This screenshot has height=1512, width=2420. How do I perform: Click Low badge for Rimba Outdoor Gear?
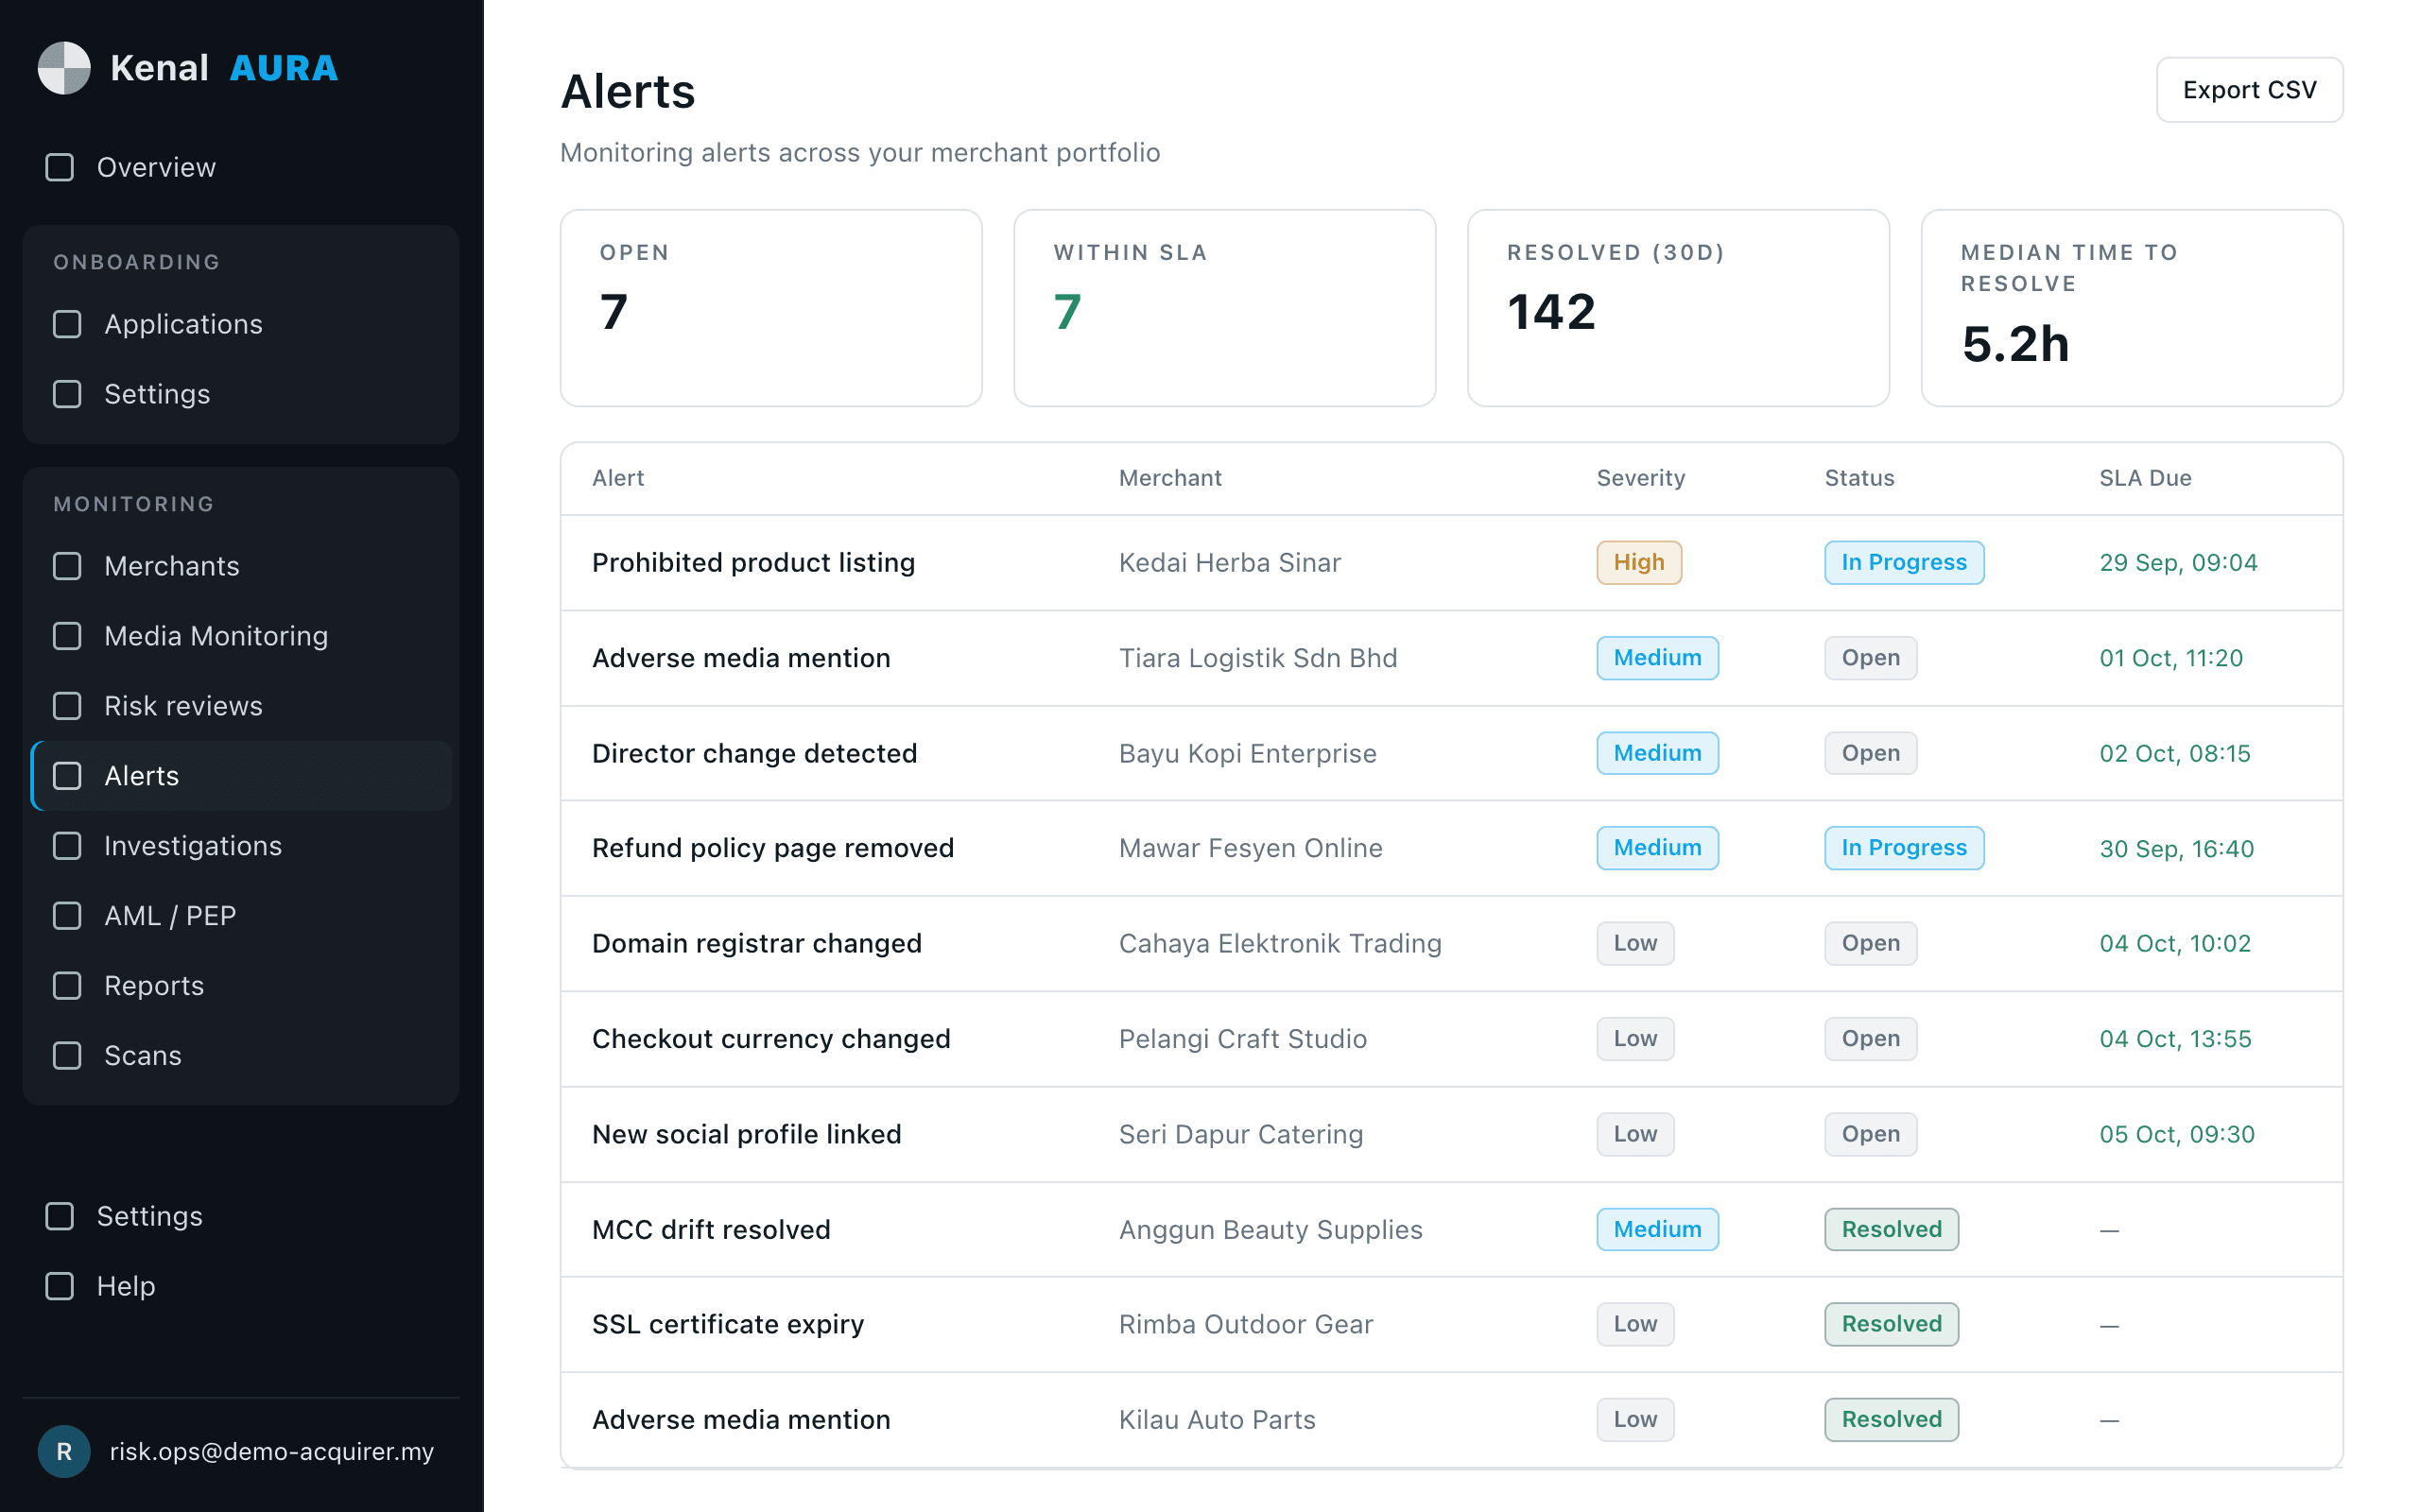tap(1635, 1324)
